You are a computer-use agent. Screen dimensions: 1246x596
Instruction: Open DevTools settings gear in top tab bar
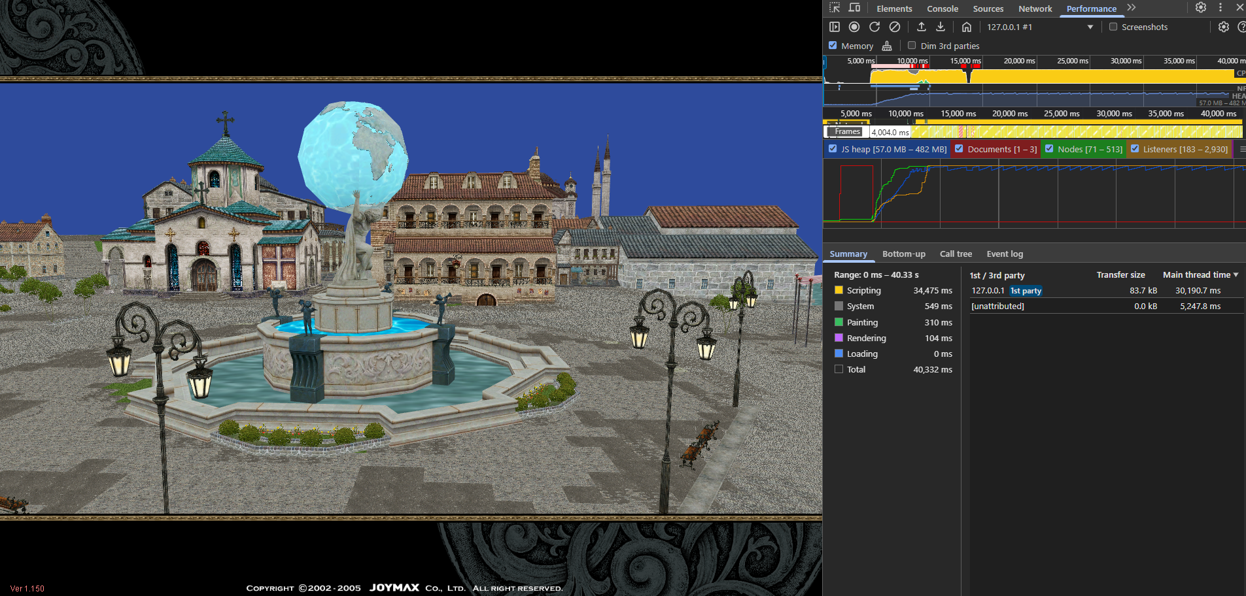click(x=1201, y=7)
